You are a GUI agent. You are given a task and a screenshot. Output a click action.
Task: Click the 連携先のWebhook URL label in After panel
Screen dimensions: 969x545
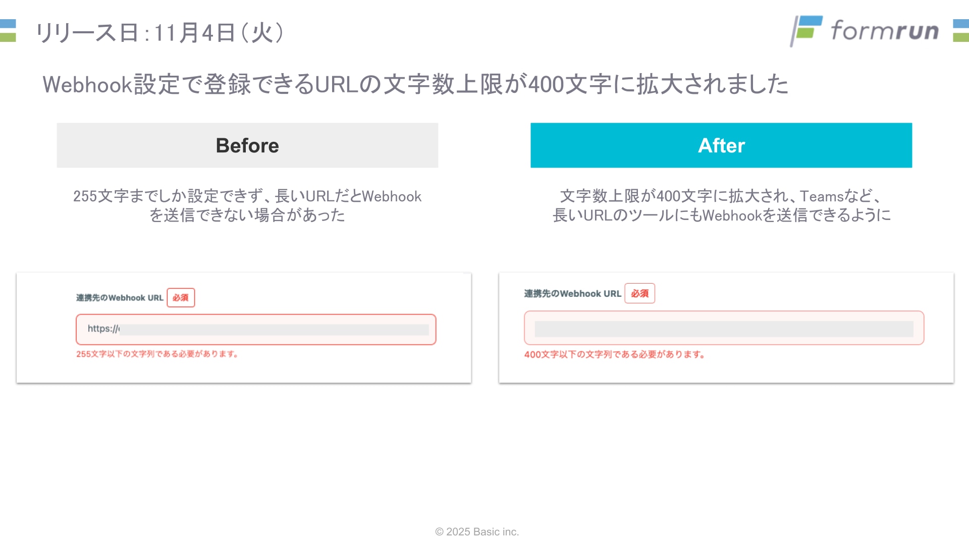[x=572, y=294]
